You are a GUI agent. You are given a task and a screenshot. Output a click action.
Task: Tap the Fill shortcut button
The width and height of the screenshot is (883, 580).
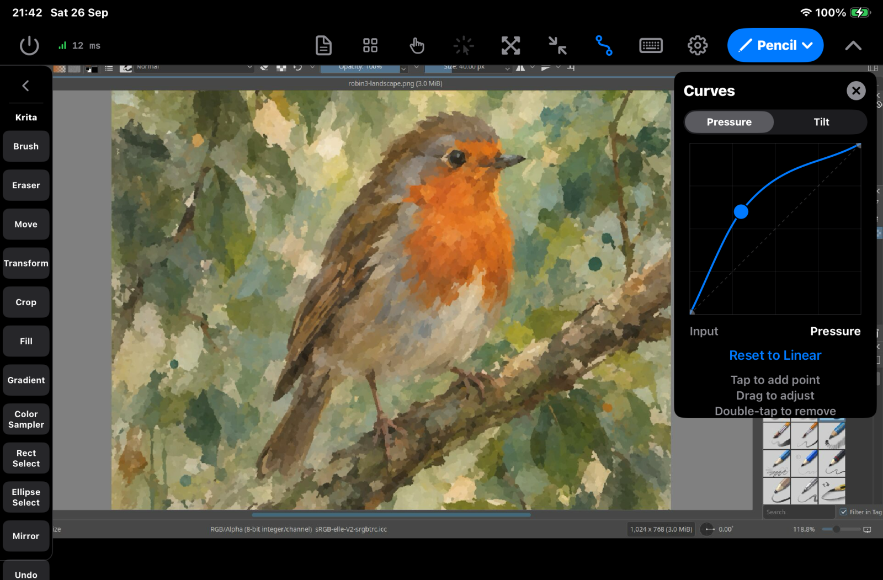click(x=26, y=342)
